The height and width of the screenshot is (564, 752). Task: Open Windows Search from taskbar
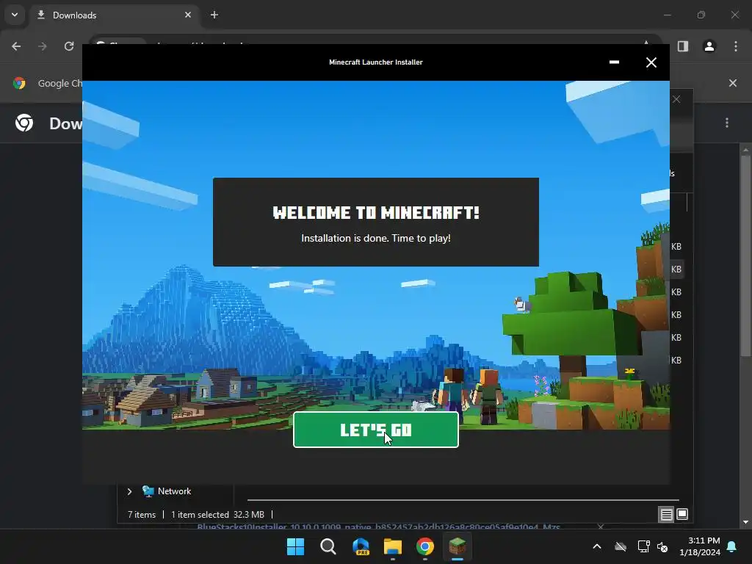click(328, 546)
